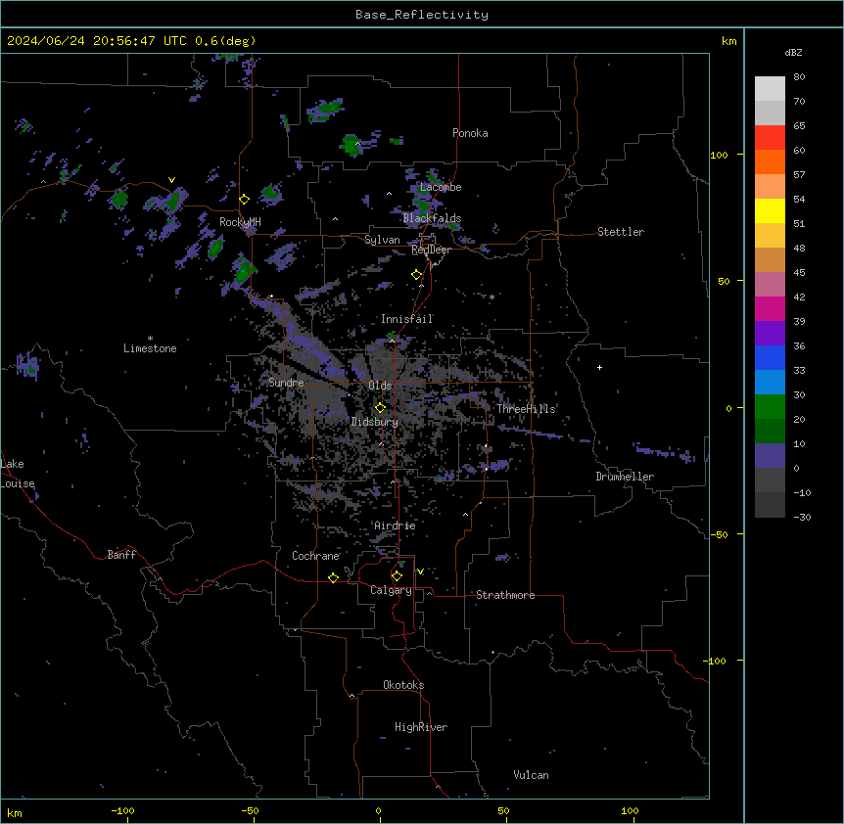The height and width of the screenshot is (824, 844).
Task: Click the Stettler city label
Action: click(621, 232)
